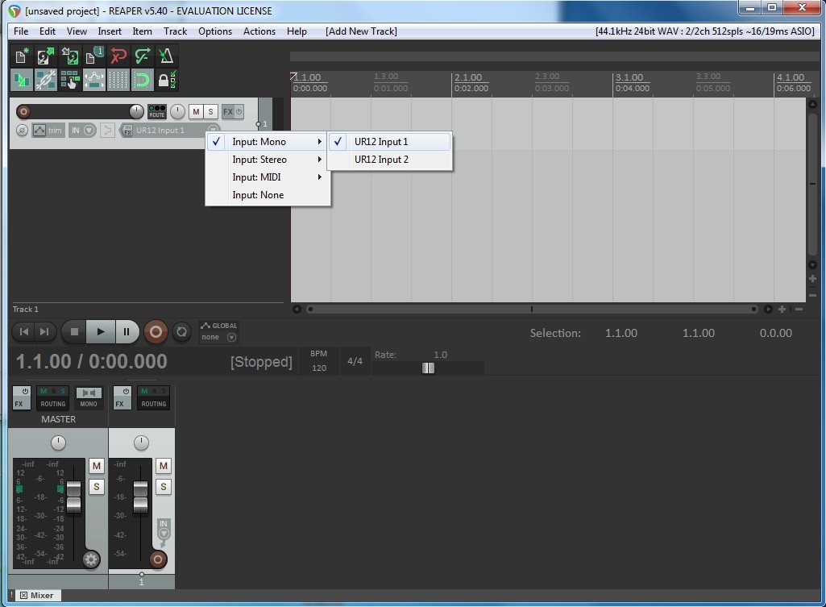The image size is (826, 607).
Task: Open the Options menu
Action: (x=215, y=31)
